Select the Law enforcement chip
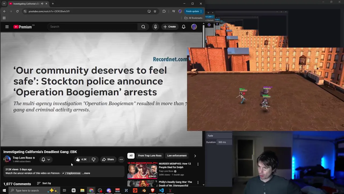The image size is (344, 194). 177,156
